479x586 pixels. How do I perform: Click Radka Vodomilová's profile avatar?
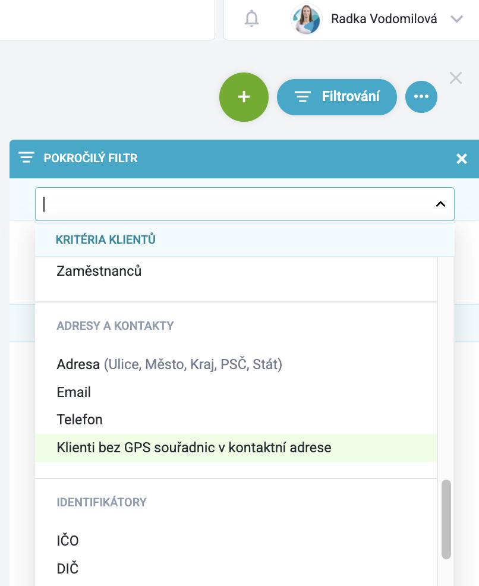click(x=307, y=19)
